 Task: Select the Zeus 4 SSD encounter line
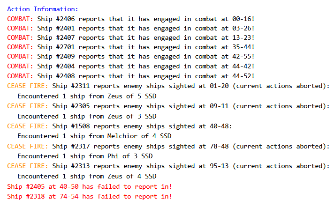(x=87, y=177)
